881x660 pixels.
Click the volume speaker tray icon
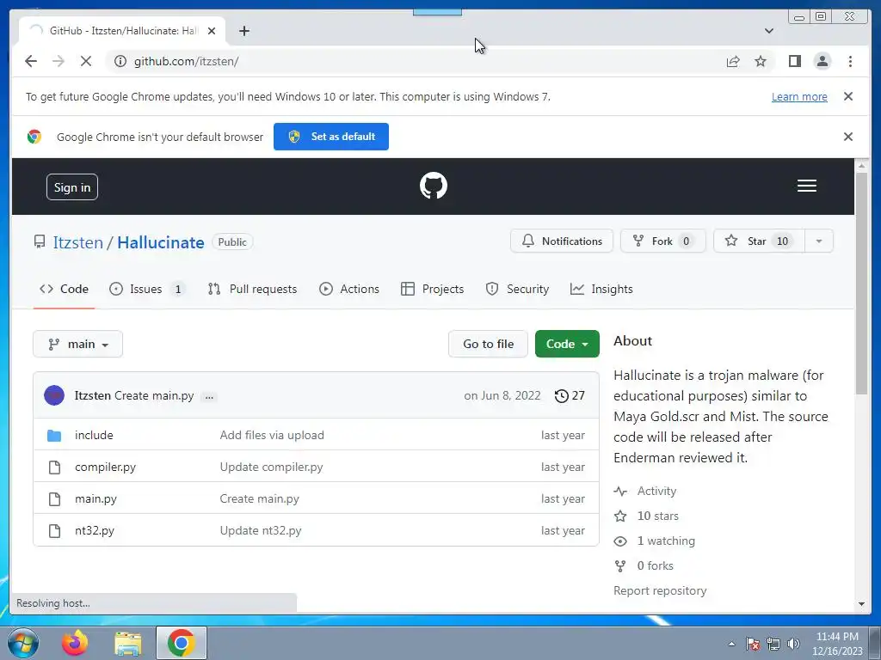793,644
